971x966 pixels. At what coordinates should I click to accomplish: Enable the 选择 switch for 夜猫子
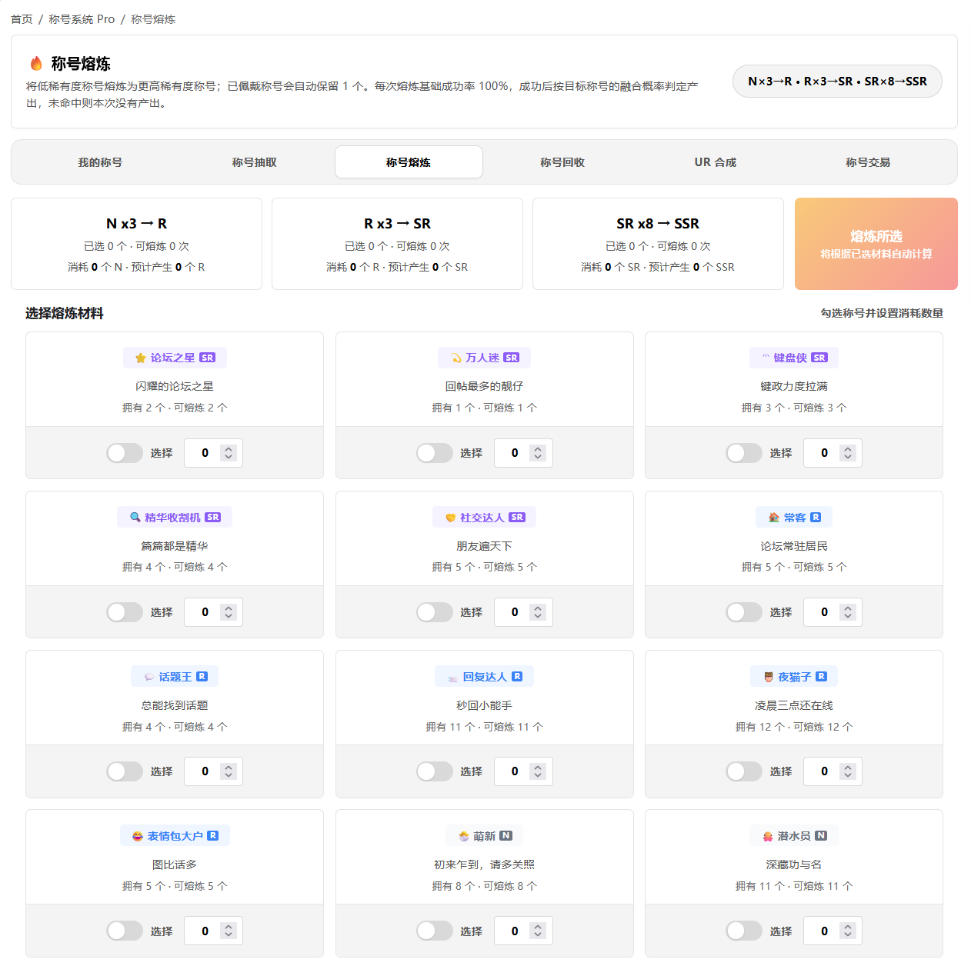pos(744,771)
